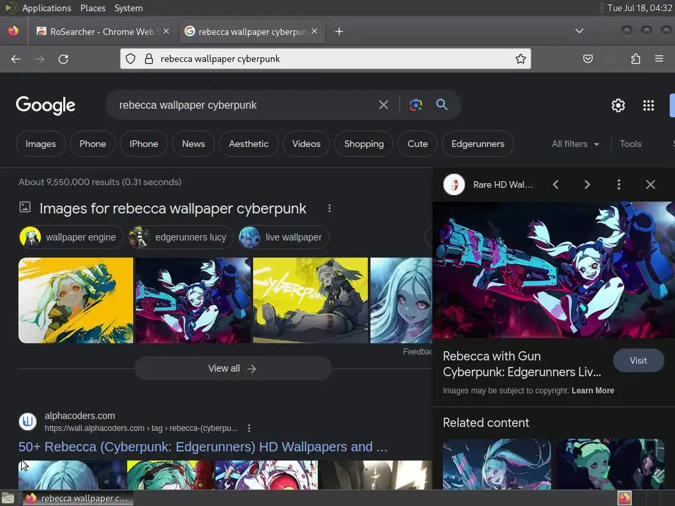Image resolution: width=675 pixels, height=506 pixels.
Task: Click the Feedback link below images
Action: [417, 352]
